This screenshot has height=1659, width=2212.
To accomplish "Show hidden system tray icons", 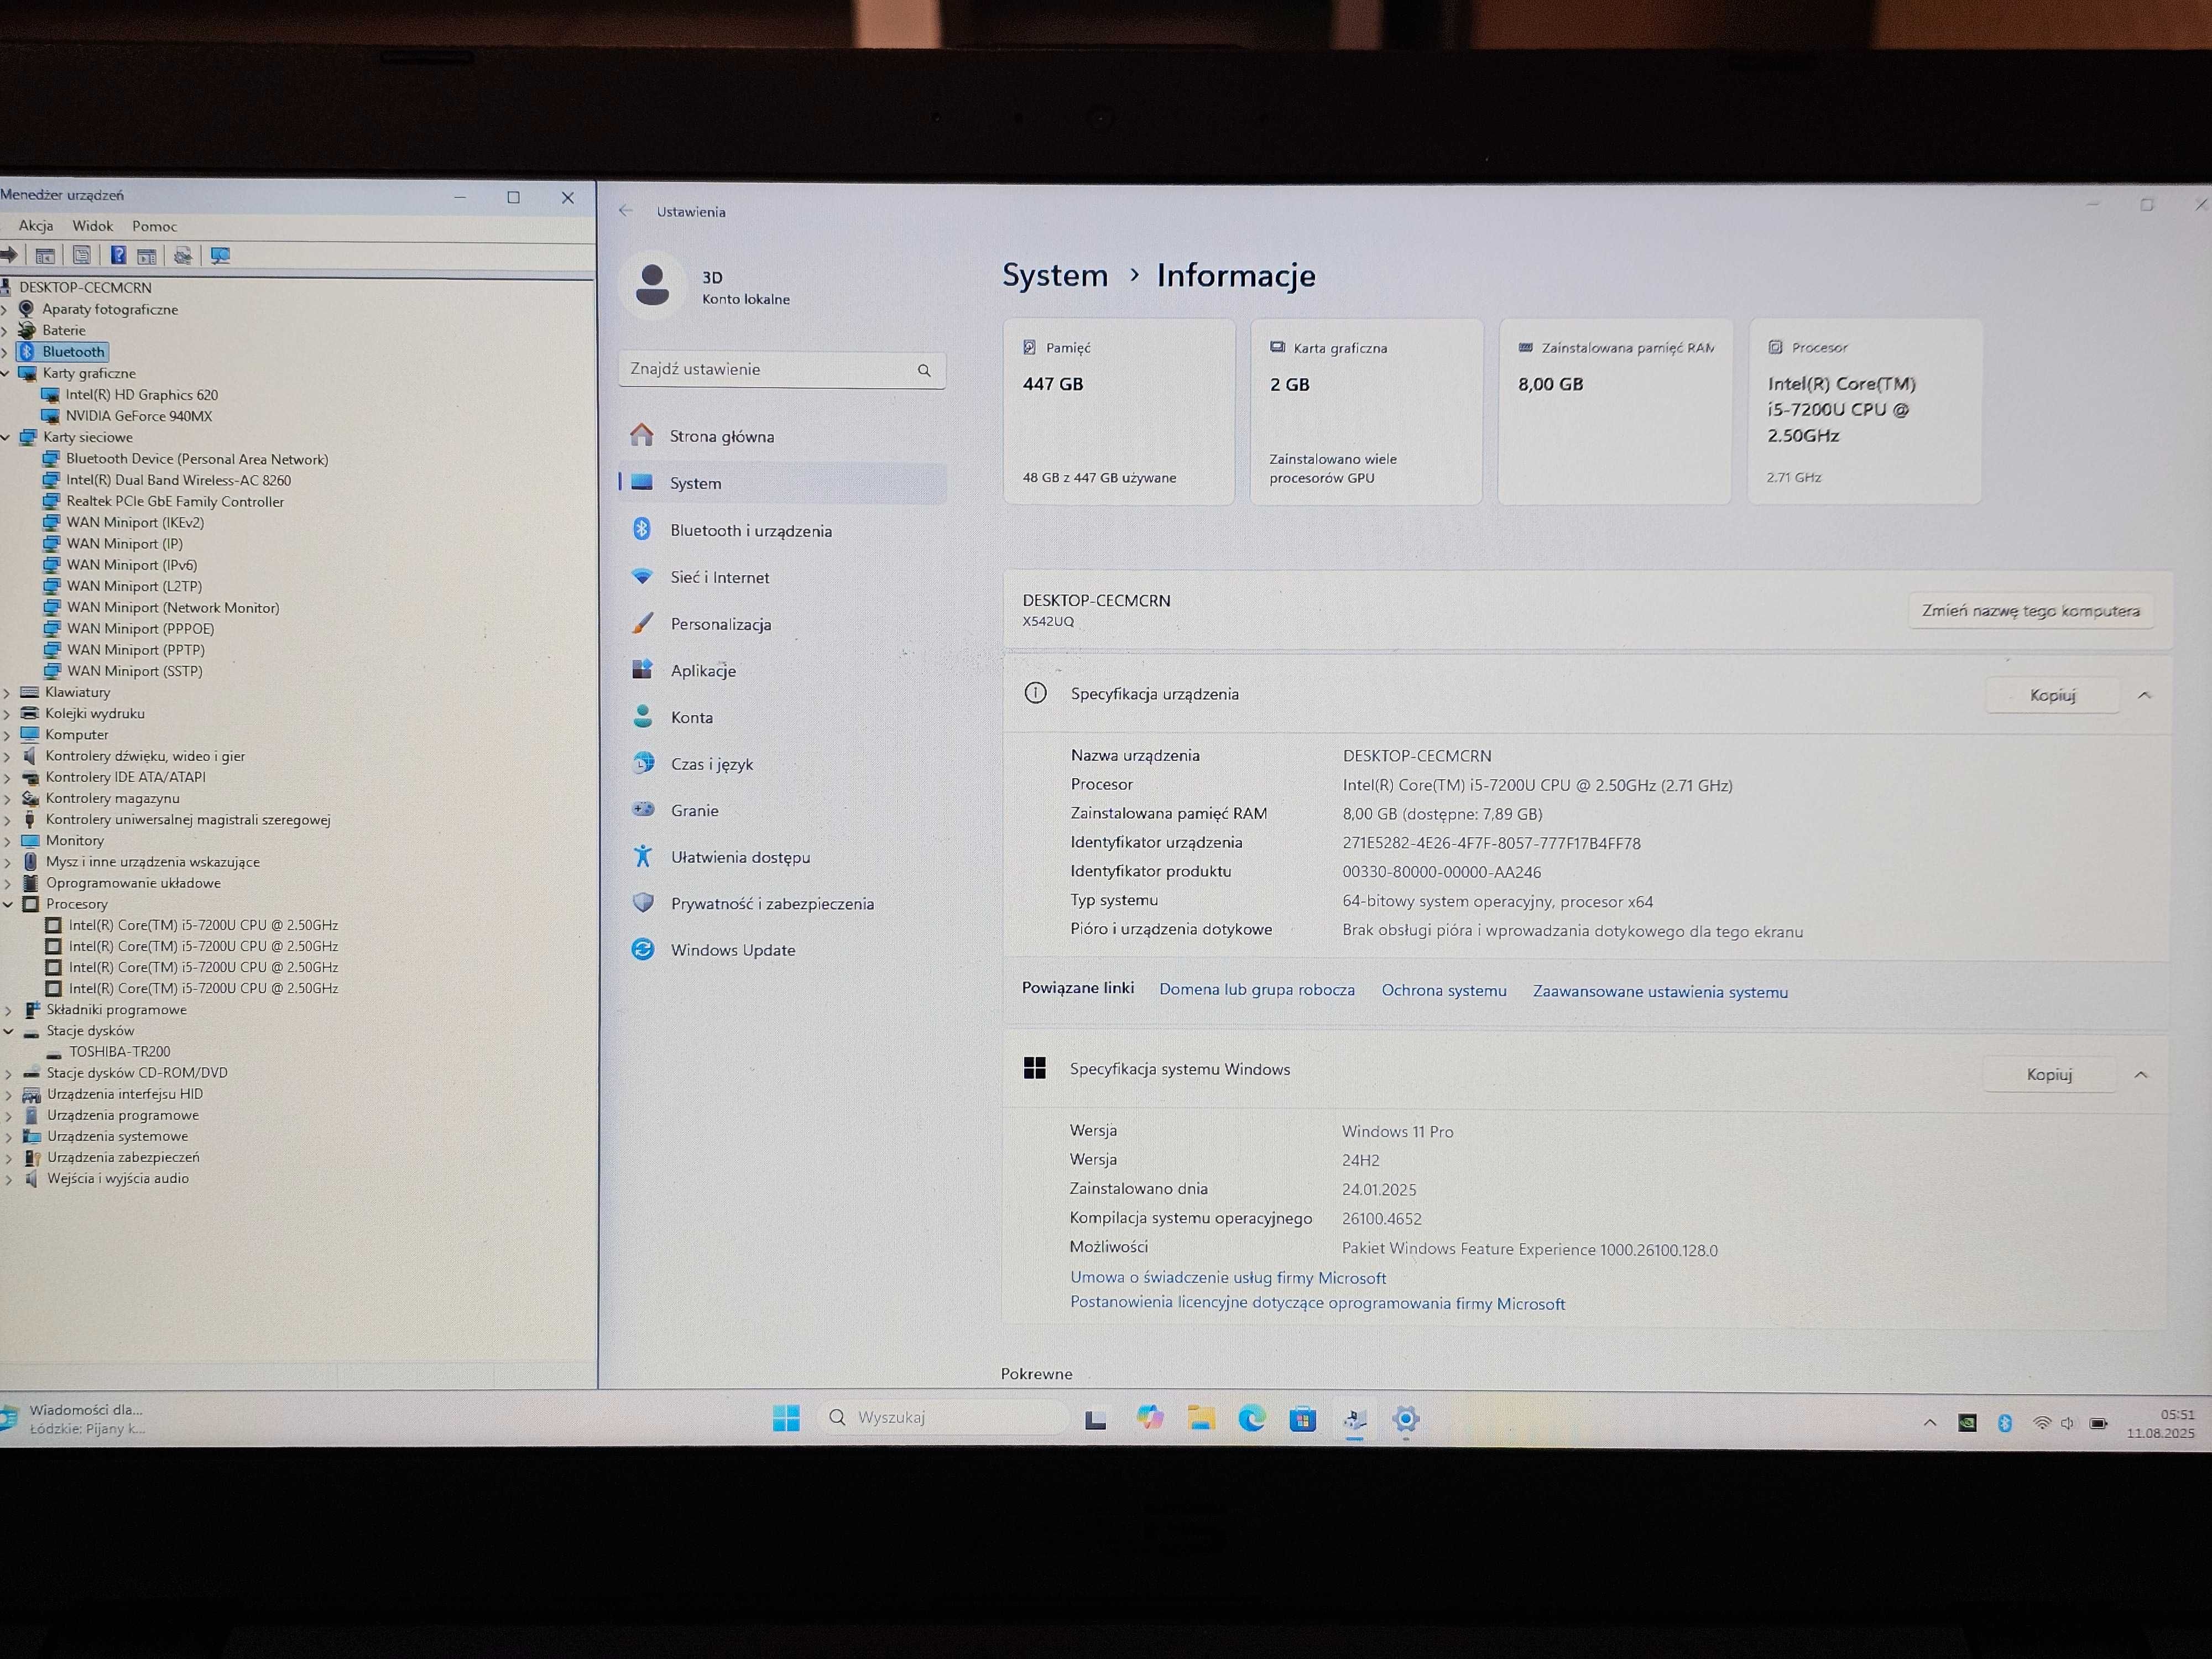I will pos(1930,1423).
